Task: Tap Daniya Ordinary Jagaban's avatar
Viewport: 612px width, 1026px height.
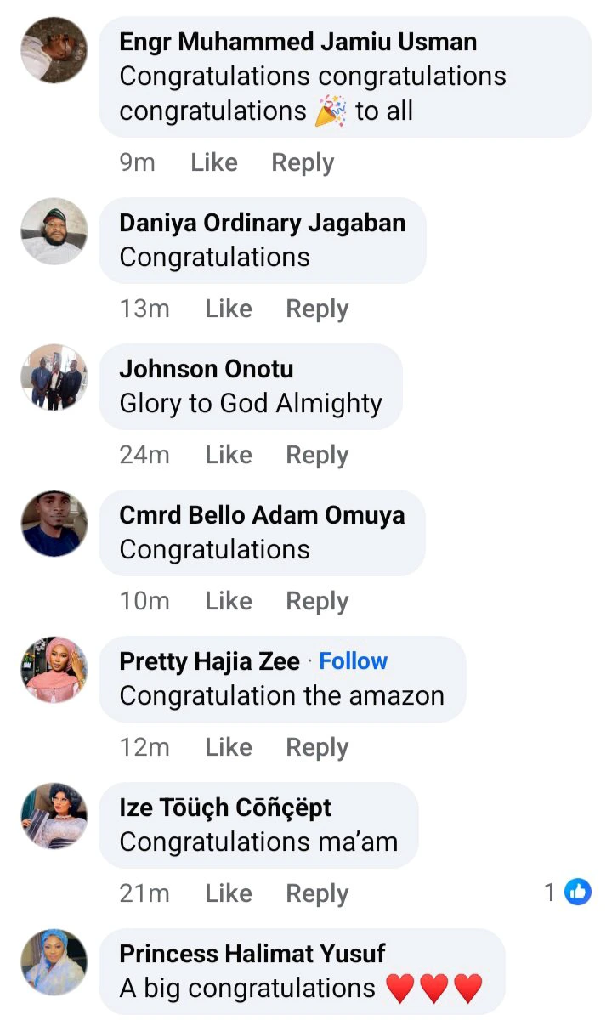Action: point(54,231)
